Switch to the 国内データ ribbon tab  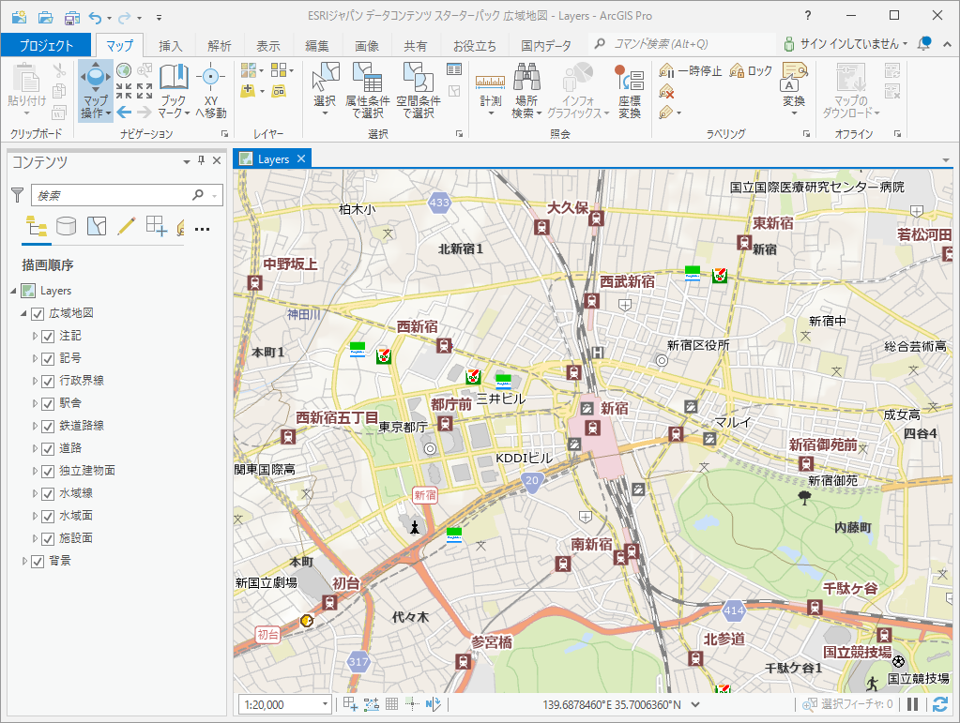pos(545,46)
